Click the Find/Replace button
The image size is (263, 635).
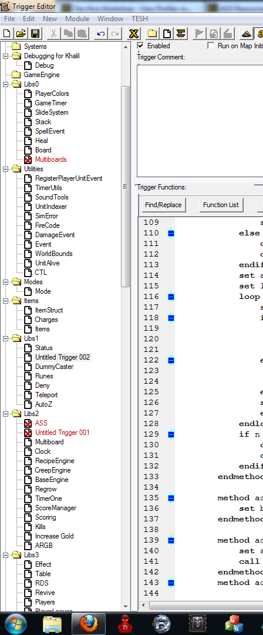click(x=164, y=205)
